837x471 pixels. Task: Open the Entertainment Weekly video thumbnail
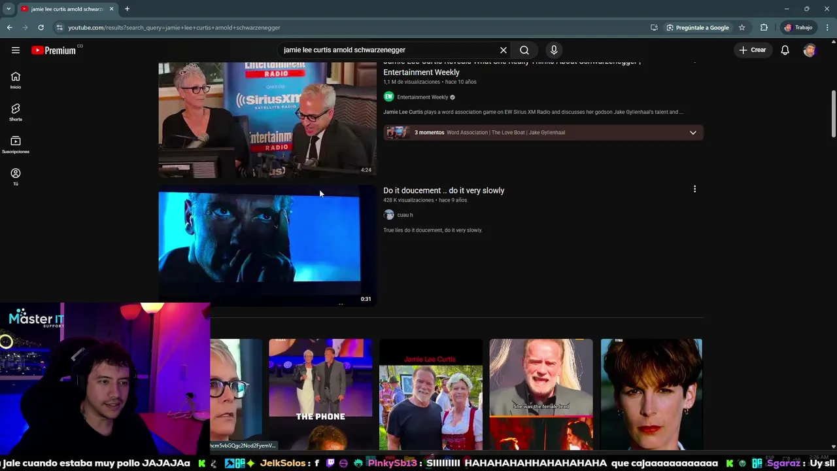tap(267, 120)
